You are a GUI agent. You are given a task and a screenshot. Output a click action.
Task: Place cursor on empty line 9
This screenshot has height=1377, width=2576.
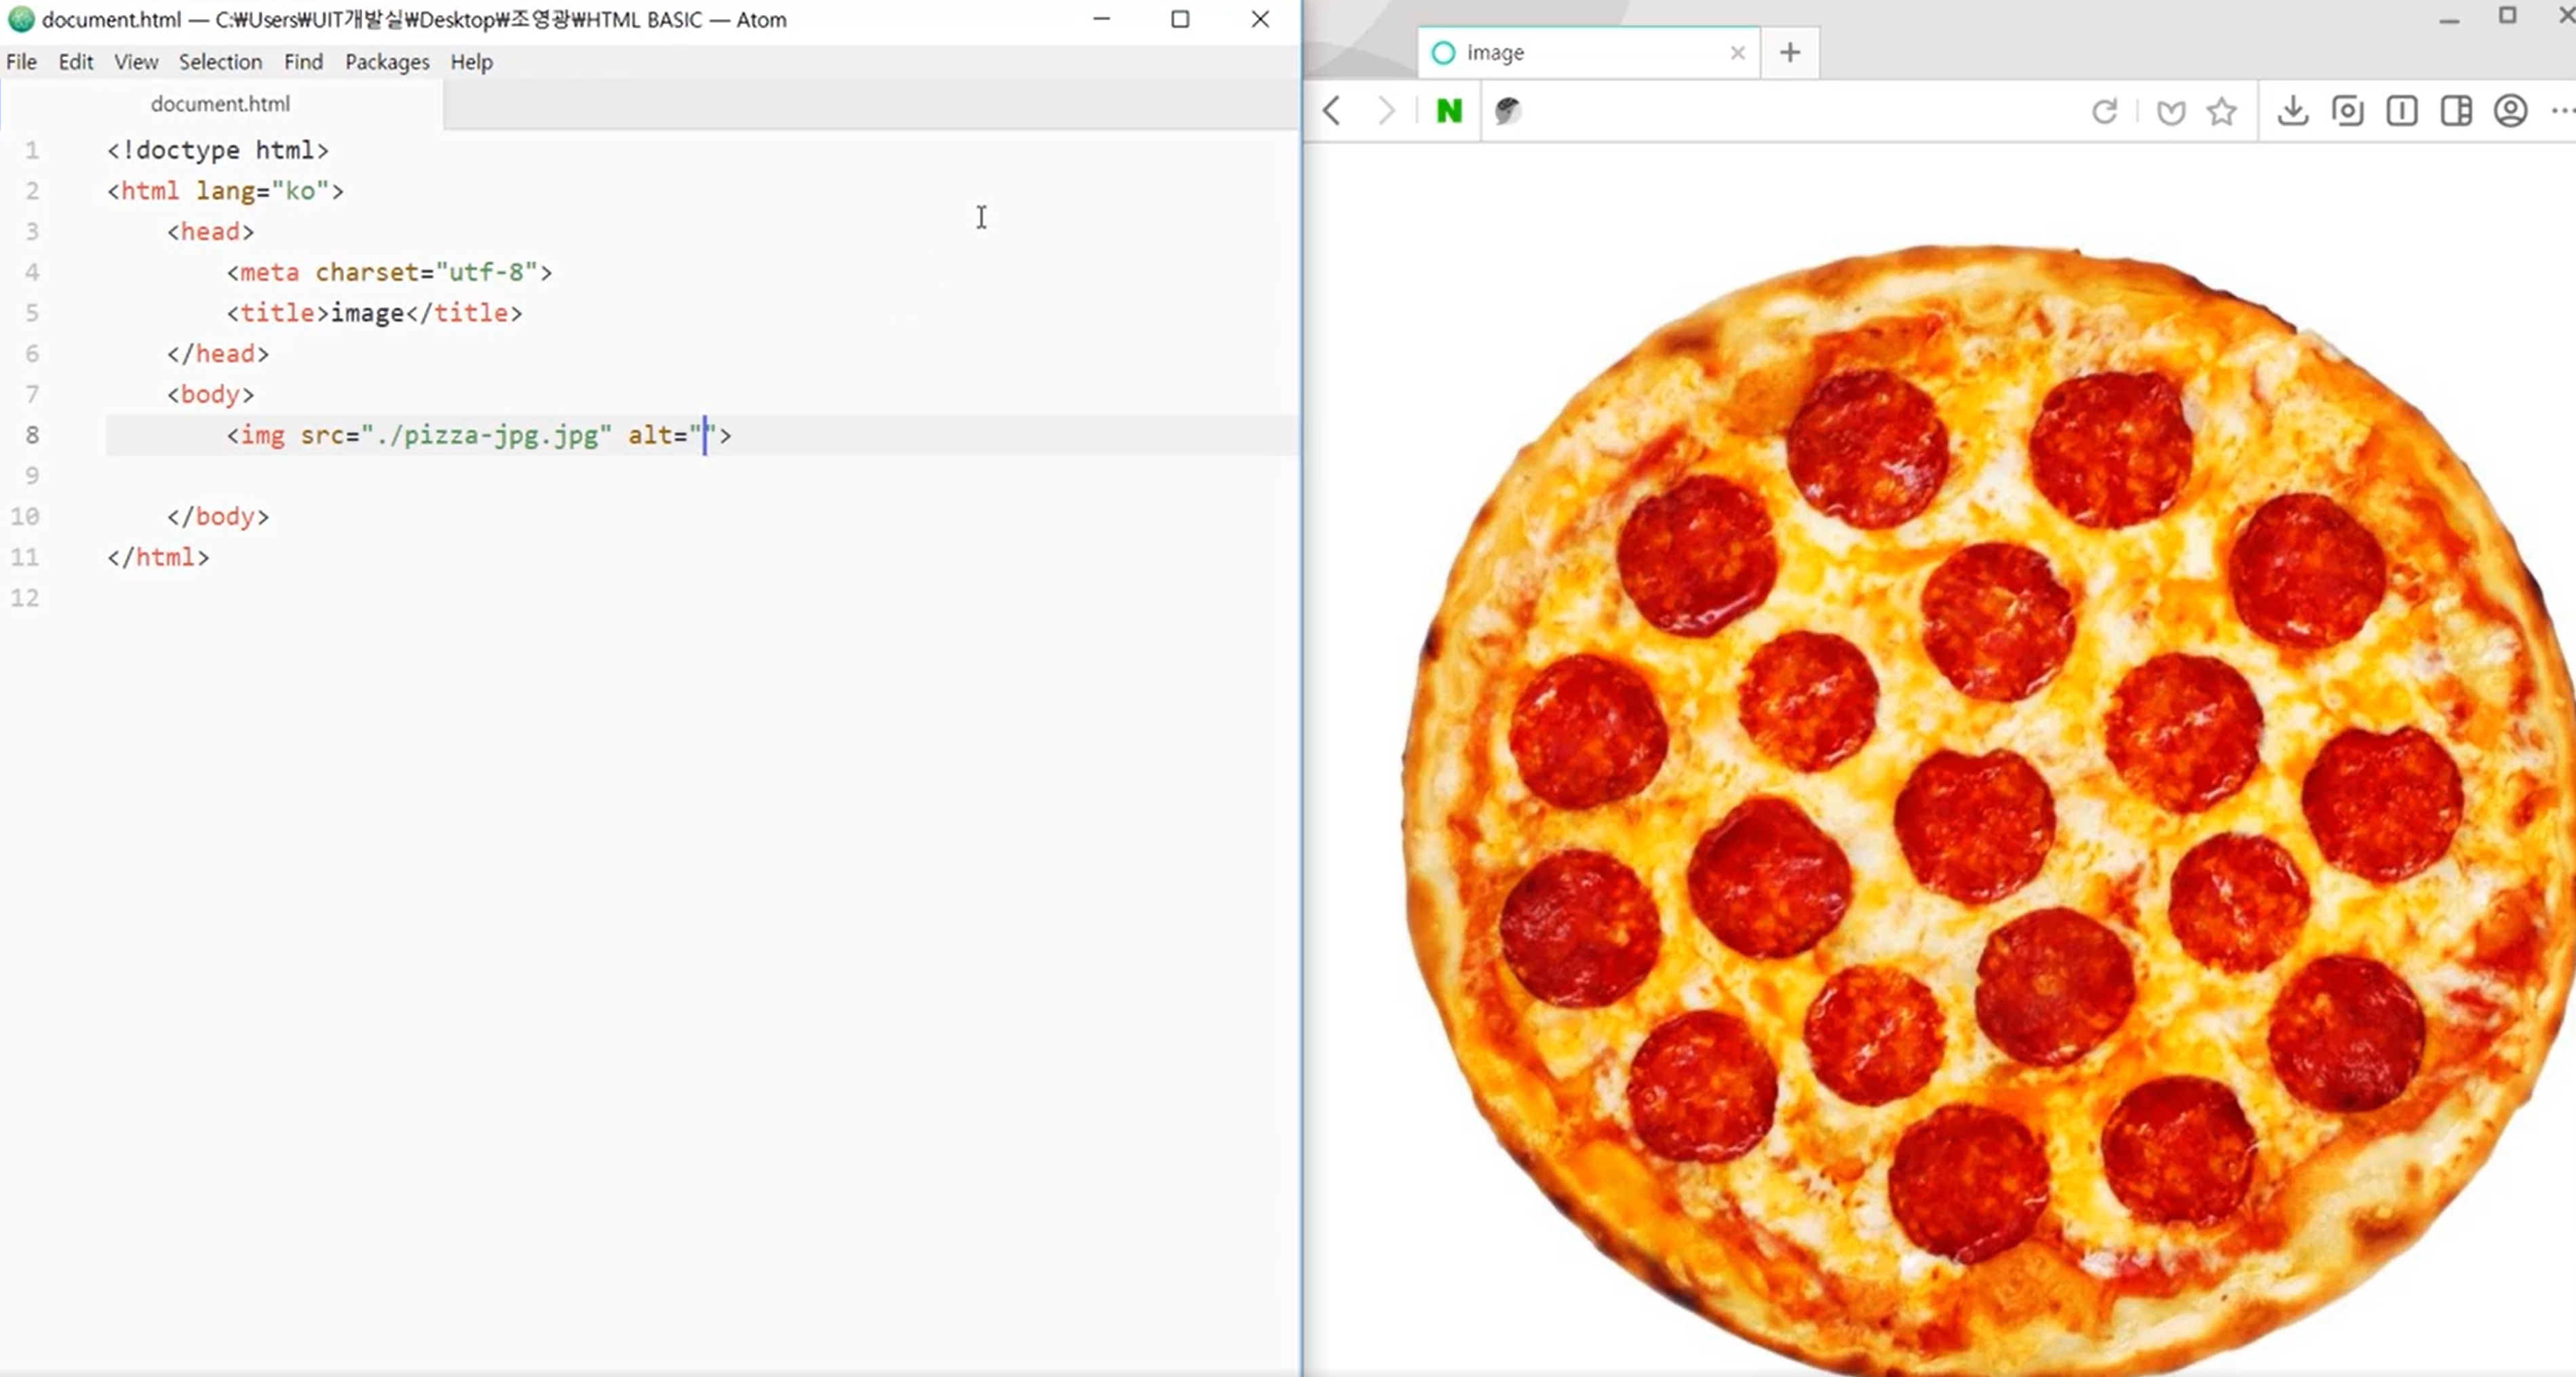(x=400, y=476)
